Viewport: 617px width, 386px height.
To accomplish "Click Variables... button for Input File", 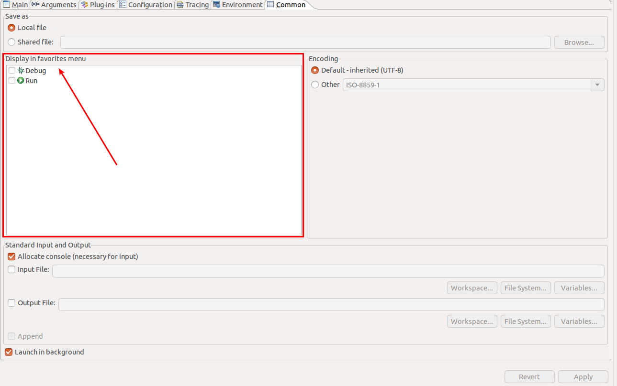I will [x=579, y=288].
